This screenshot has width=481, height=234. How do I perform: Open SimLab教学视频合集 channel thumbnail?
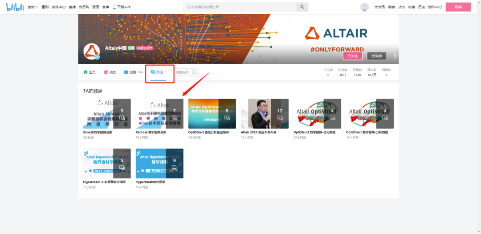(107, 114)
